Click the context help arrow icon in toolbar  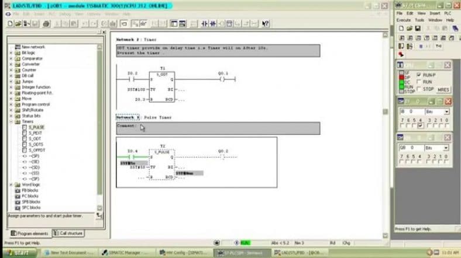click(265, 23)
